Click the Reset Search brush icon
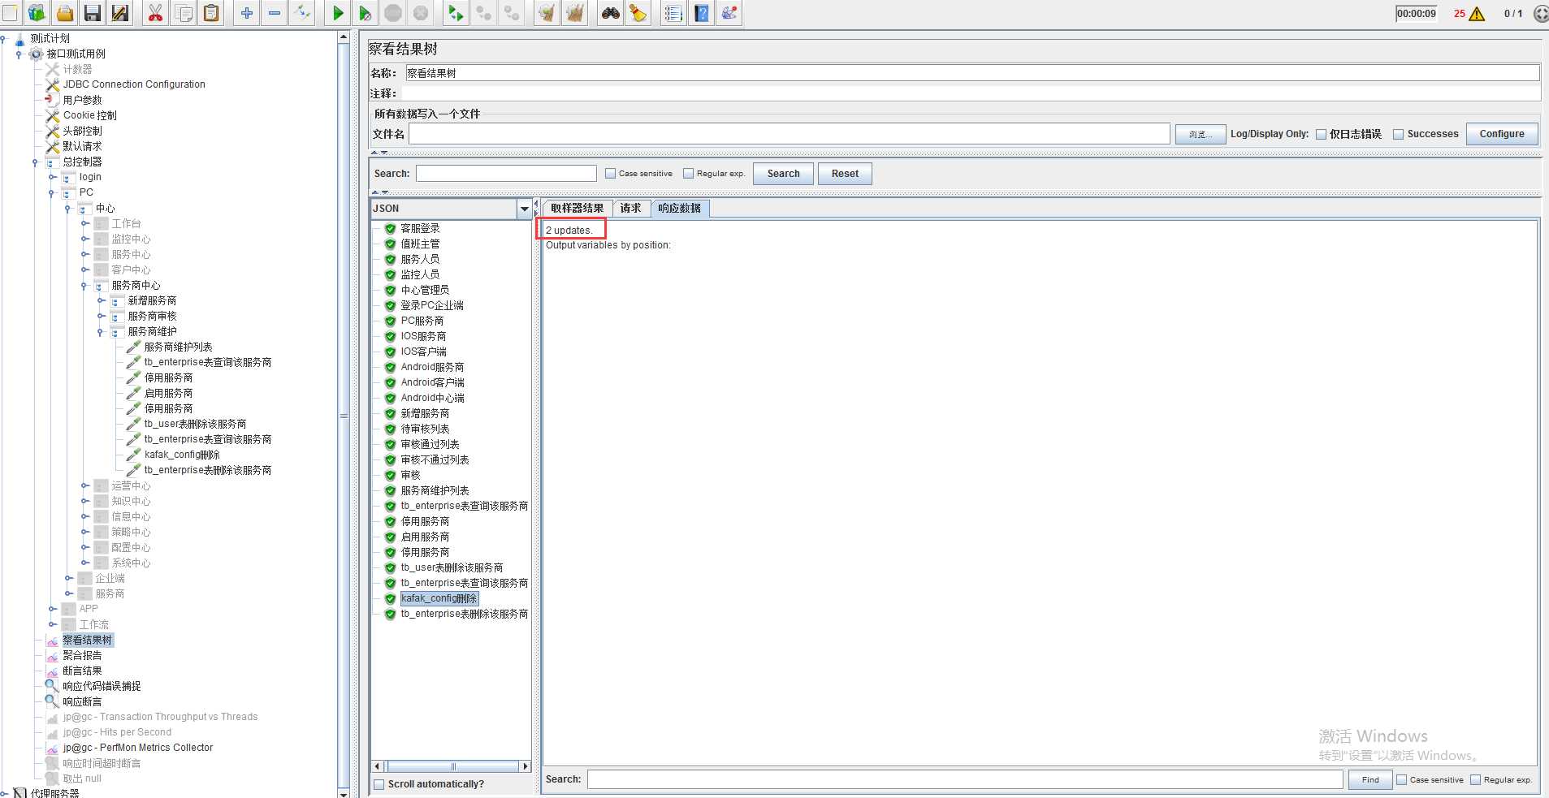 point(638,13)
